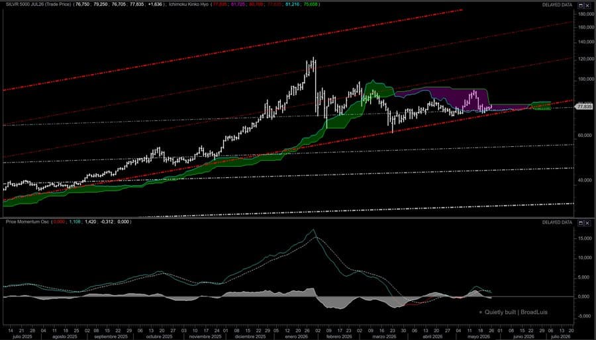The height and width of the screenshot is (340, 596).
Task: Maximize the Price Momentum Osc panel
Action: click(580, 223)
